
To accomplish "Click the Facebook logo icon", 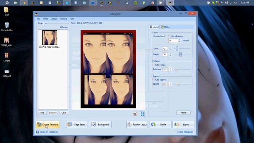I will coord(37,132).
